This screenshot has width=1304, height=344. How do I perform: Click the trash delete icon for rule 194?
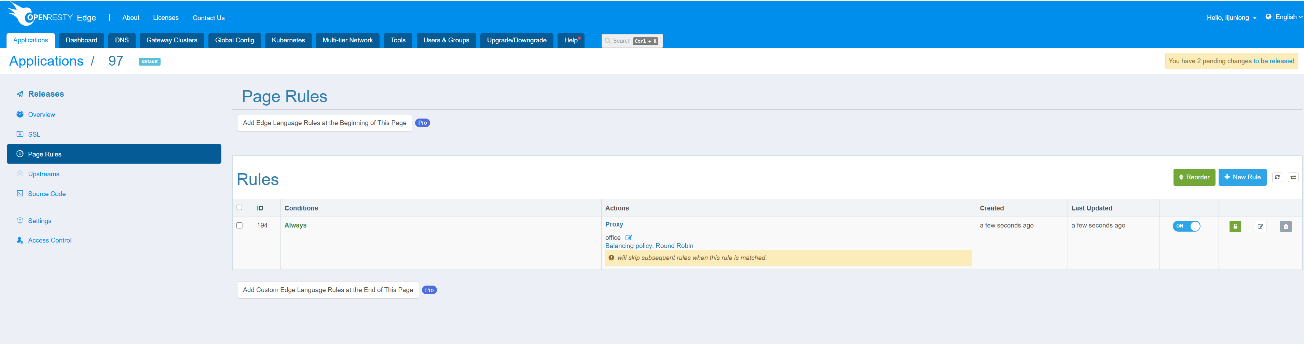1285,226
